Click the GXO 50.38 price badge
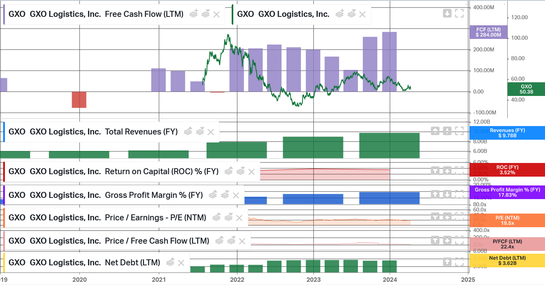545x285 pixels. pos(526,89)
